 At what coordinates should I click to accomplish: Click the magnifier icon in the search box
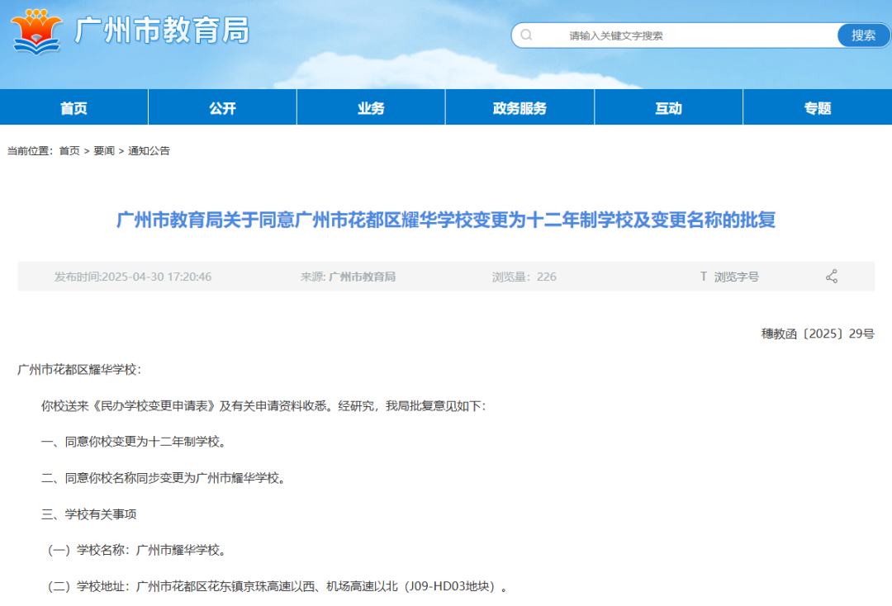pos(526,36)
